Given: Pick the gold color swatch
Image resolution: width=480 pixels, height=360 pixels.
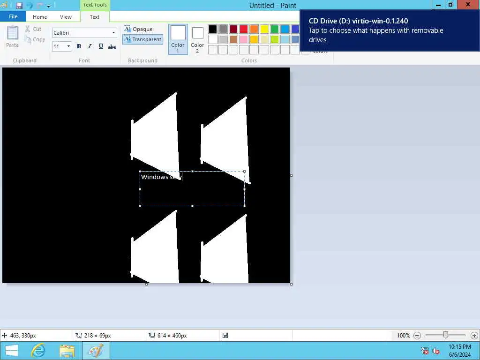Looking at the screenshot, I should click(x=254, y=39).
